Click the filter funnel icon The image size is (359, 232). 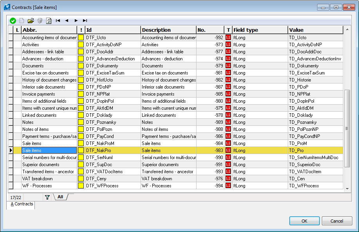click(x=47, y=197)
